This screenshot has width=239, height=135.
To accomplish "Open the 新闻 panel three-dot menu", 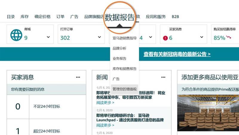I will 163,77.
